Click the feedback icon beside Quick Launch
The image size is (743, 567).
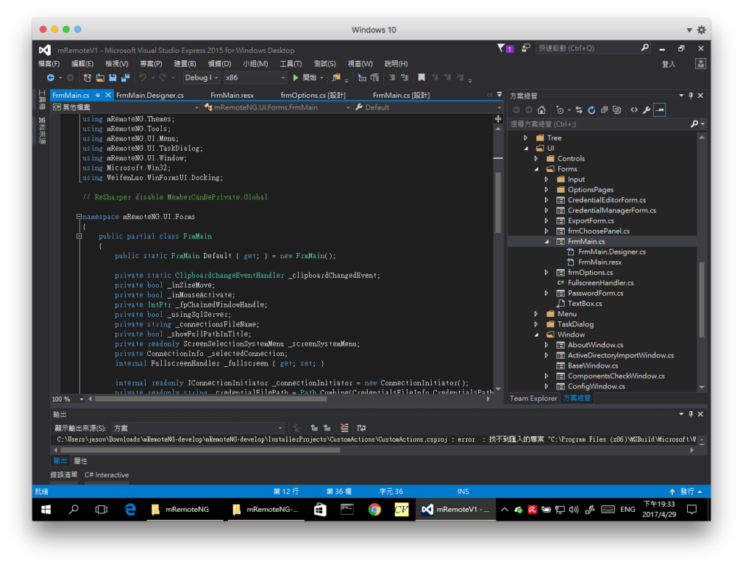coord(525,48)
